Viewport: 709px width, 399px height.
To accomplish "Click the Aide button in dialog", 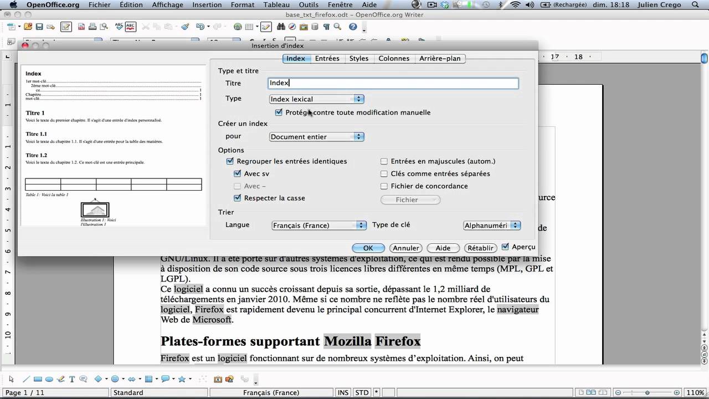I will tap(443, 248).
